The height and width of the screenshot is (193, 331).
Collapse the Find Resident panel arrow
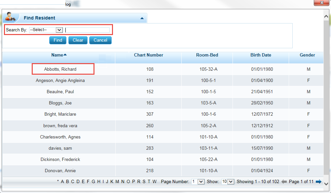[x=142, y=19]
